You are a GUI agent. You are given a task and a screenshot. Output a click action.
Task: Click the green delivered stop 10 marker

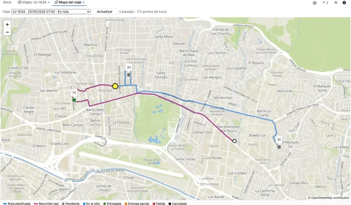coord(74,100)
